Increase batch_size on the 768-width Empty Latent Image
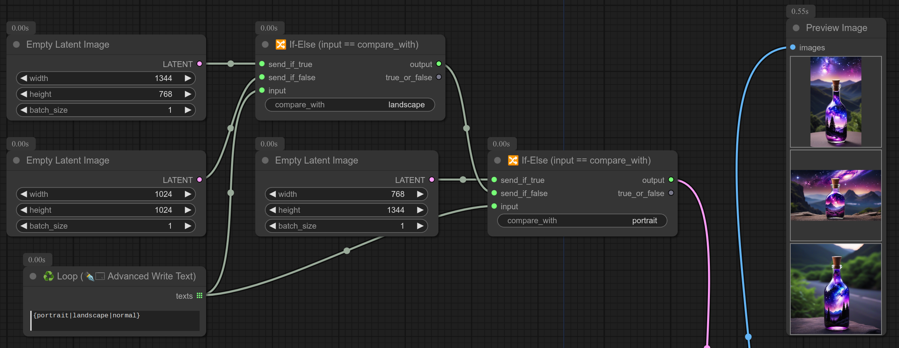 point(420,226)
